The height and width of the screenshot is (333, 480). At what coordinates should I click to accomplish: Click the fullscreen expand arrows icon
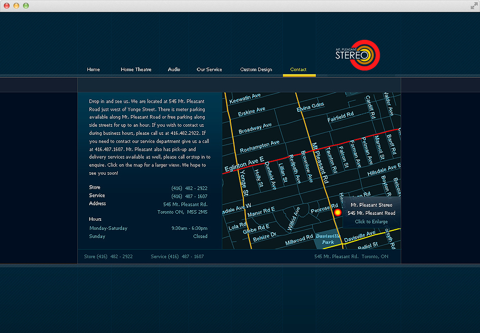[x=474, y=5]
